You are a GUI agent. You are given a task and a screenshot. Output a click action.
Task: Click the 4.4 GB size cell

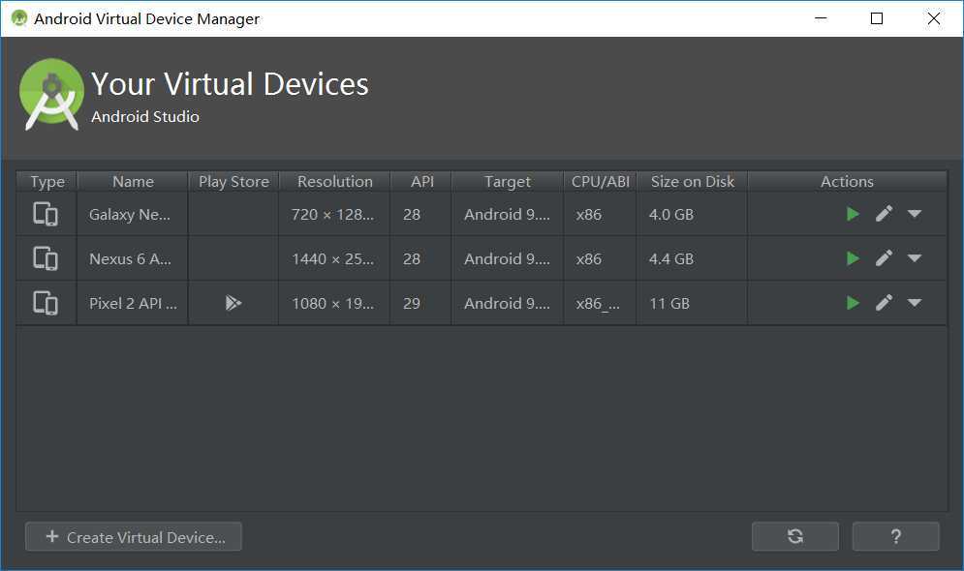point(693,258)
